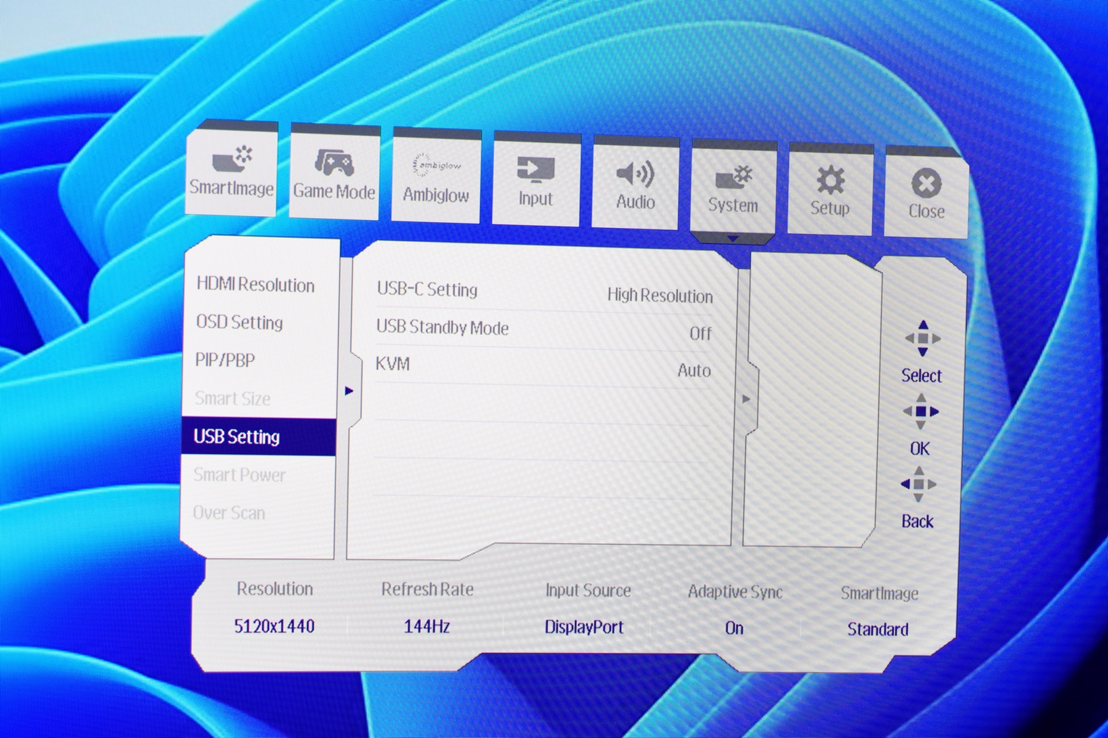
Task: Change the High Resolution value
Action: point(660,296)
